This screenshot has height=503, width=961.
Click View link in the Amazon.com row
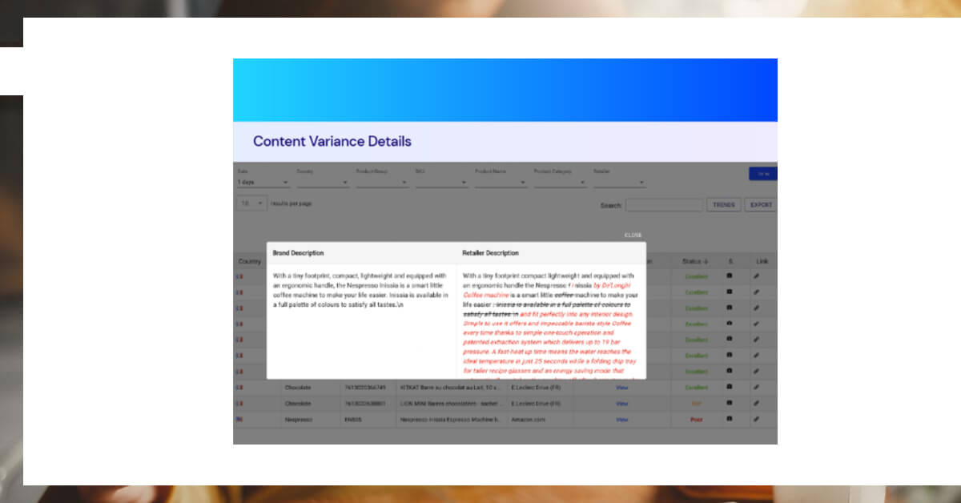click(621, 419)
